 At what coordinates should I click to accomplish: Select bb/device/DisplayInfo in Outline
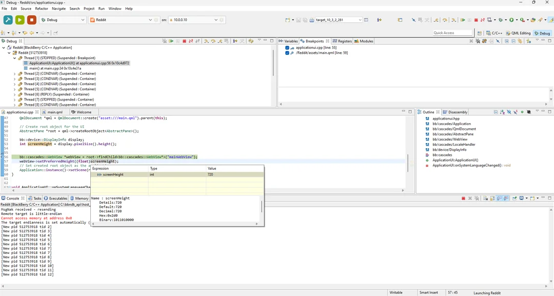coord(449,150)
